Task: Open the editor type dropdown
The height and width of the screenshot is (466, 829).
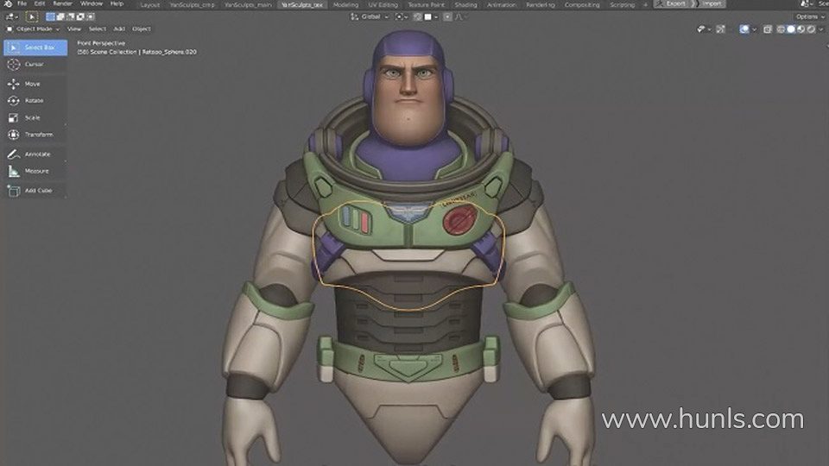Action: tap(11, 17)
